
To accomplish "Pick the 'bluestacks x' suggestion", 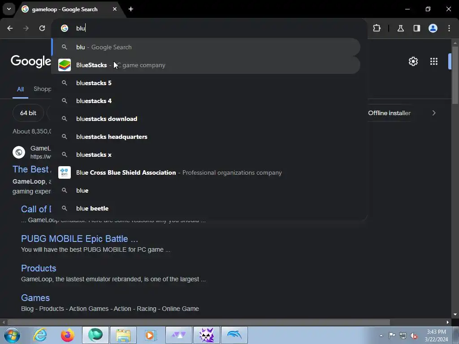I will tap(206, 155).
